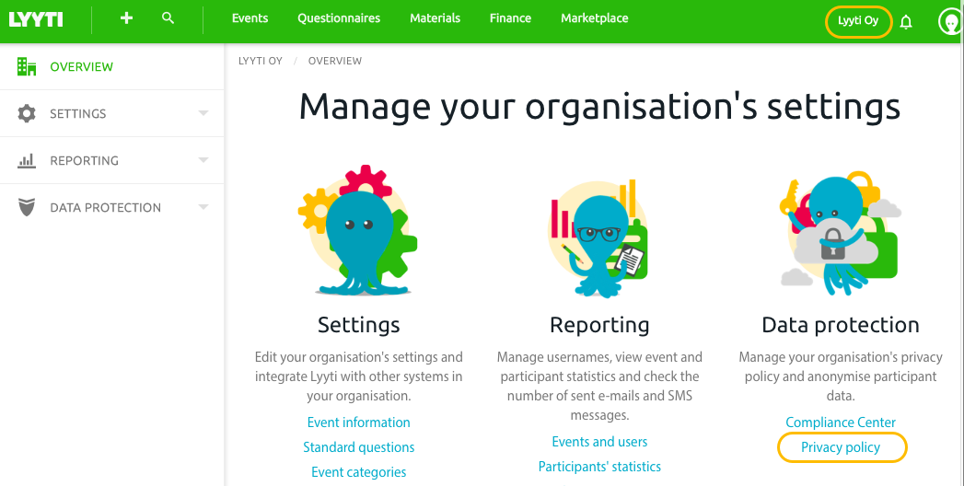Go to the Questionnaires menu
964x486 pixels.
[339, 18]
